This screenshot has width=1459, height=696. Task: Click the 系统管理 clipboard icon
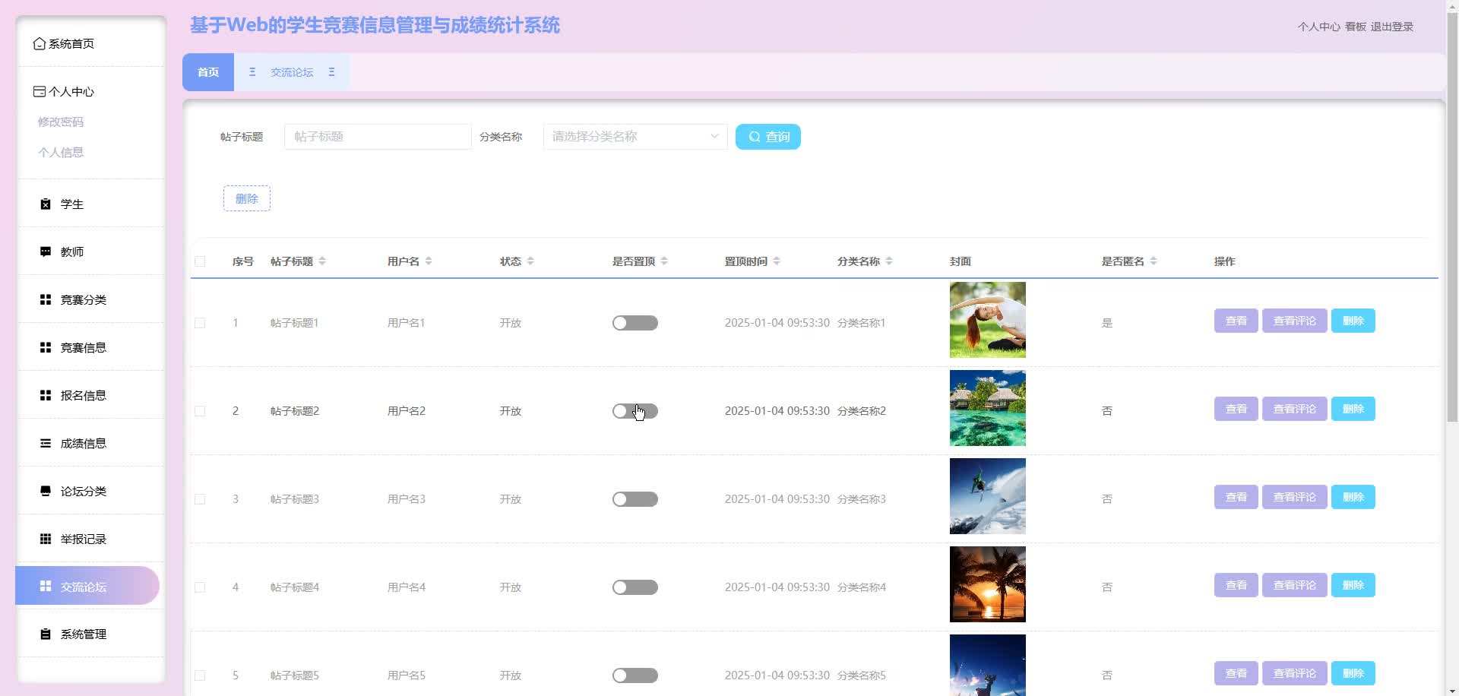pyautogui.click(x=46, y=634)
